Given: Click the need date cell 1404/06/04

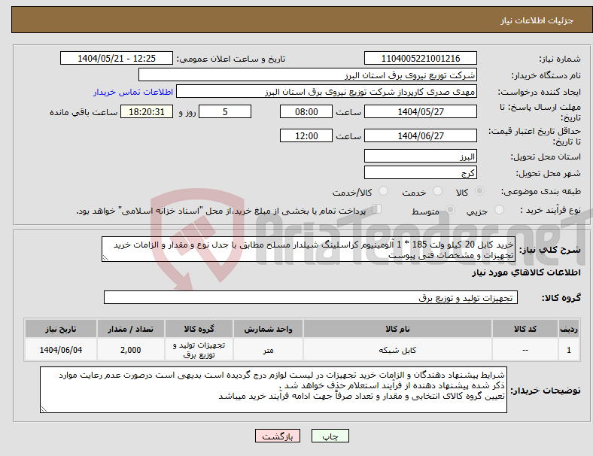Looking at the screenshot, I should 60,350.
